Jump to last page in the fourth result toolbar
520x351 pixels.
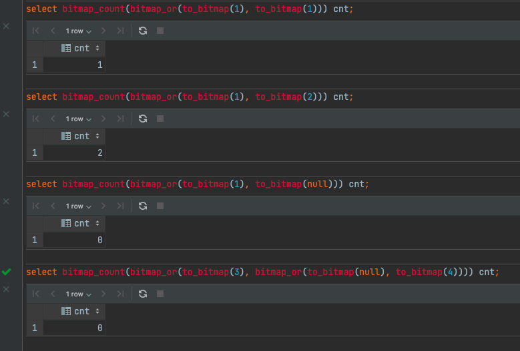pos(120,294)
